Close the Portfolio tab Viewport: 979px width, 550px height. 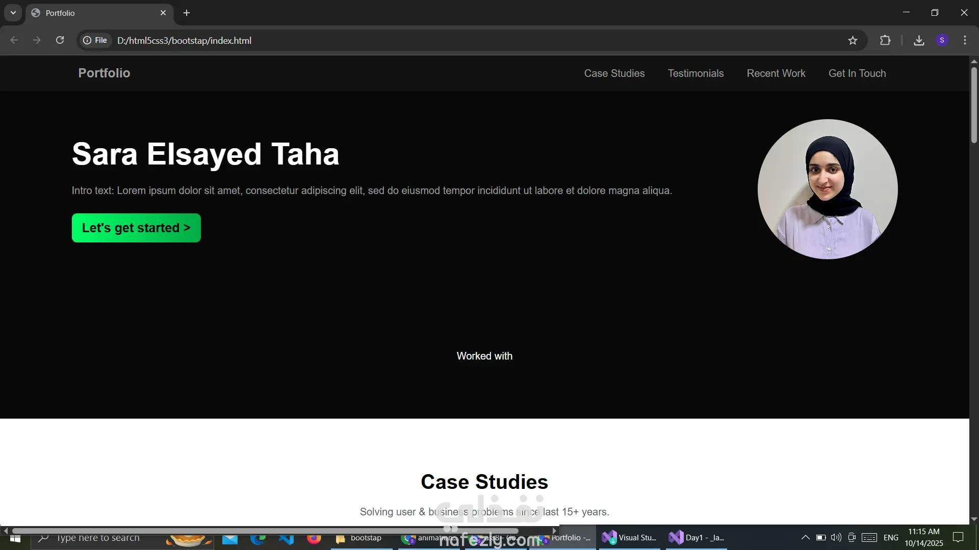[163, 13]
